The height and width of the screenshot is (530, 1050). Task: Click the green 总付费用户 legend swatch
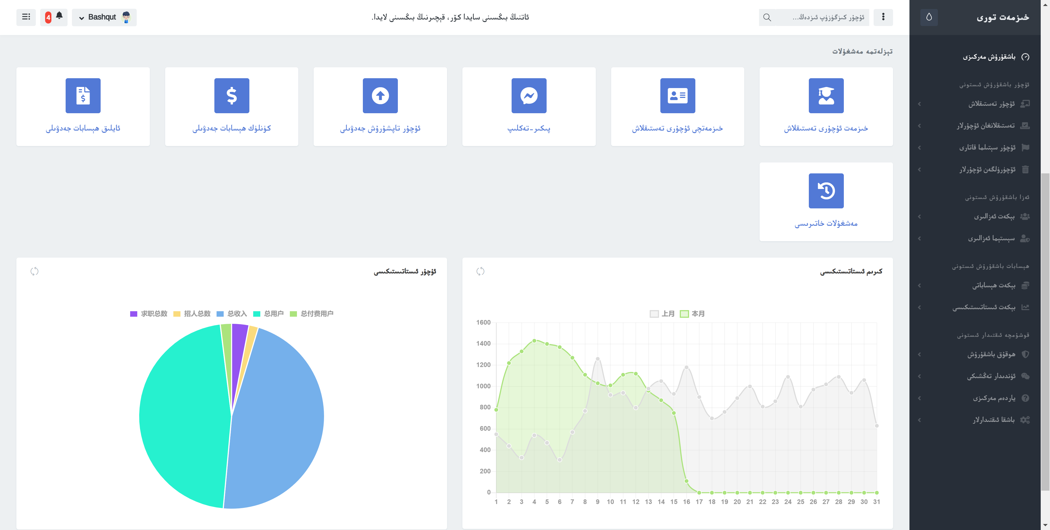point(293,313)
